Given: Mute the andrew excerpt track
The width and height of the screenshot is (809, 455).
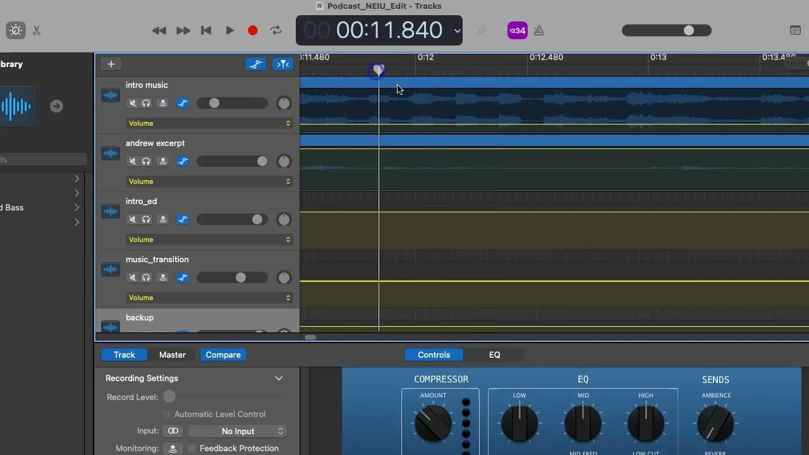Looking at the screenshot, I should pyautogui.click(x=133, y=161).
